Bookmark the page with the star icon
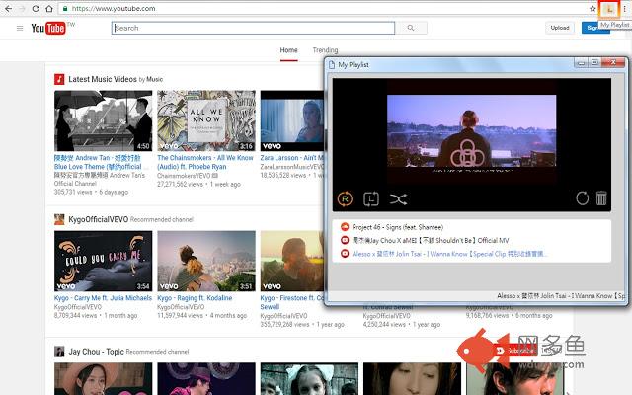The image size is (632, 395). [x=593, y=8]
